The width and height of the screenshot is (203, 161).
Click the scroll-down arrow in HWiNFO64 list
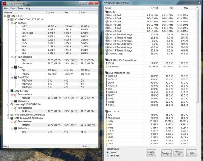[197, 144]
